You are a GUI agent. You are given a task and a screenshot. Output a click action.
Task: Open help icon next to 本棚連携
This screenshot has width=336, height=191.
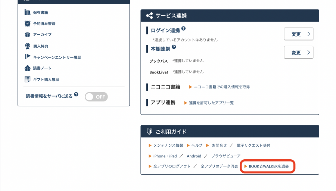174,47
